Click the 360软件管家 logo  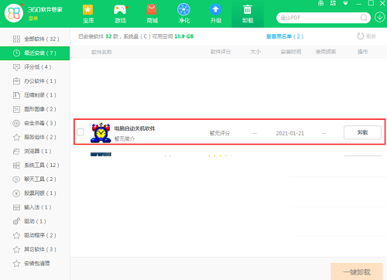click(x=14, y=13)
